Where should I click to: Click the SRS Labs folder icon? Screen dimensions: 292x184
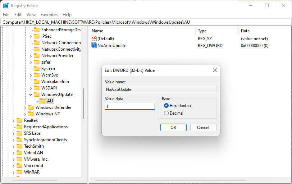click(19, 133)
